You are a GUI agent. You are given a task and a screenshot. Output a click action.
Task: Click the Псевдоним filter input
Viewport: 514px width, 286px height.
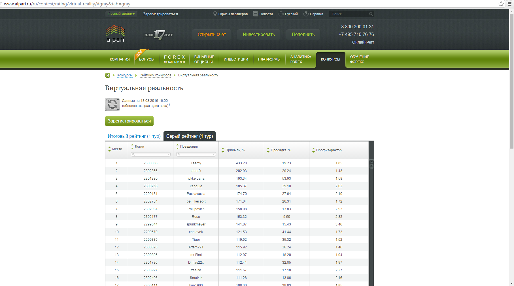(x=196, y=154)
